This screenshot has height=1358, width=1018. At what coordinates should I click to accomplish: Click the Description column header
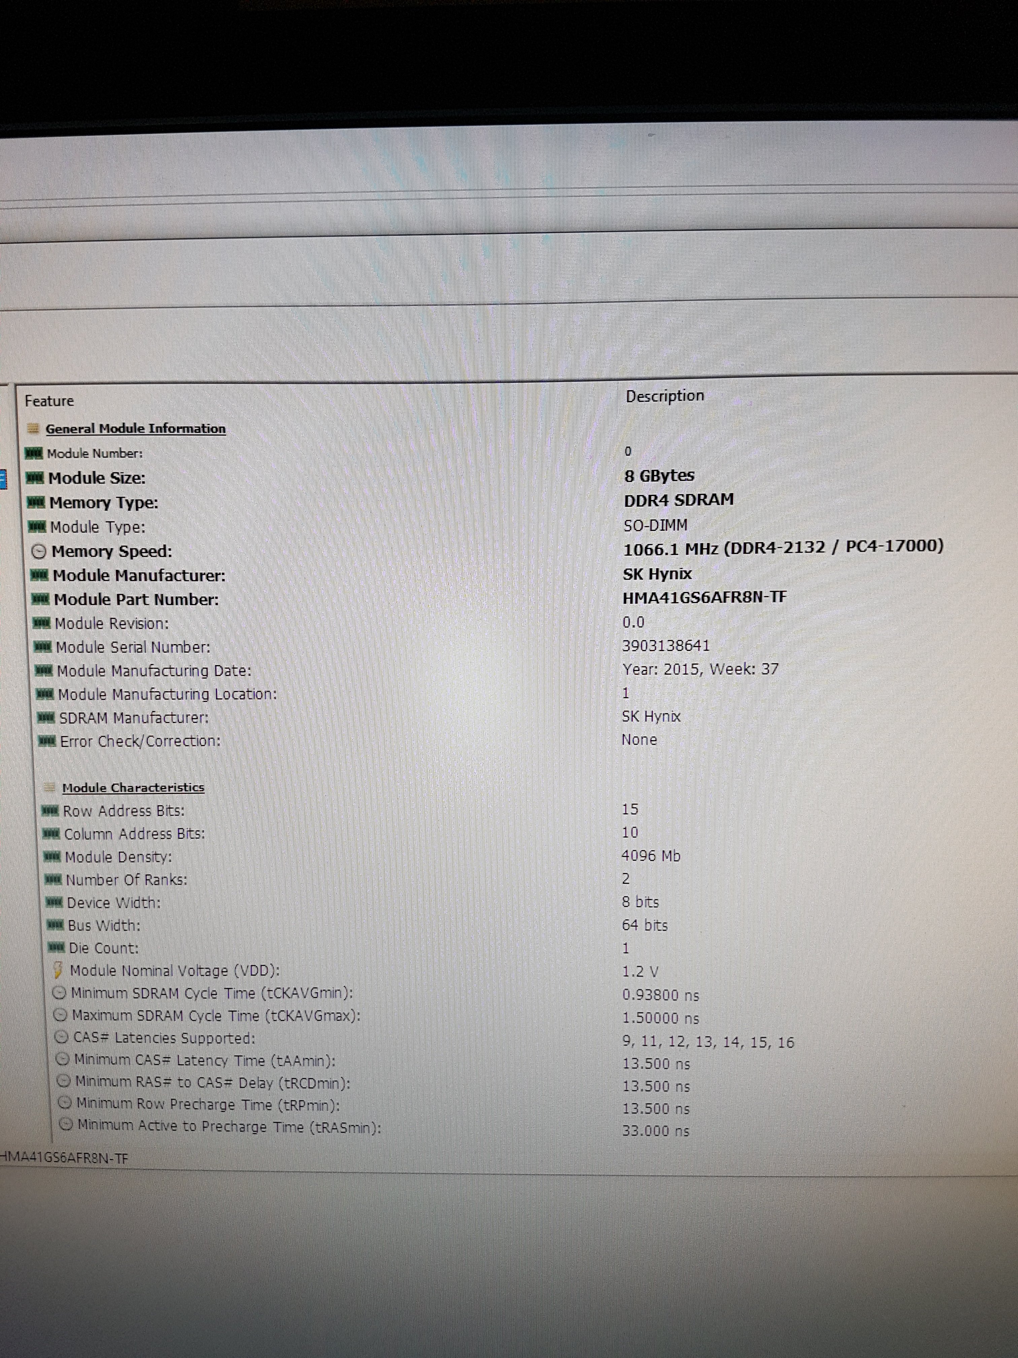tap(665, 396)
